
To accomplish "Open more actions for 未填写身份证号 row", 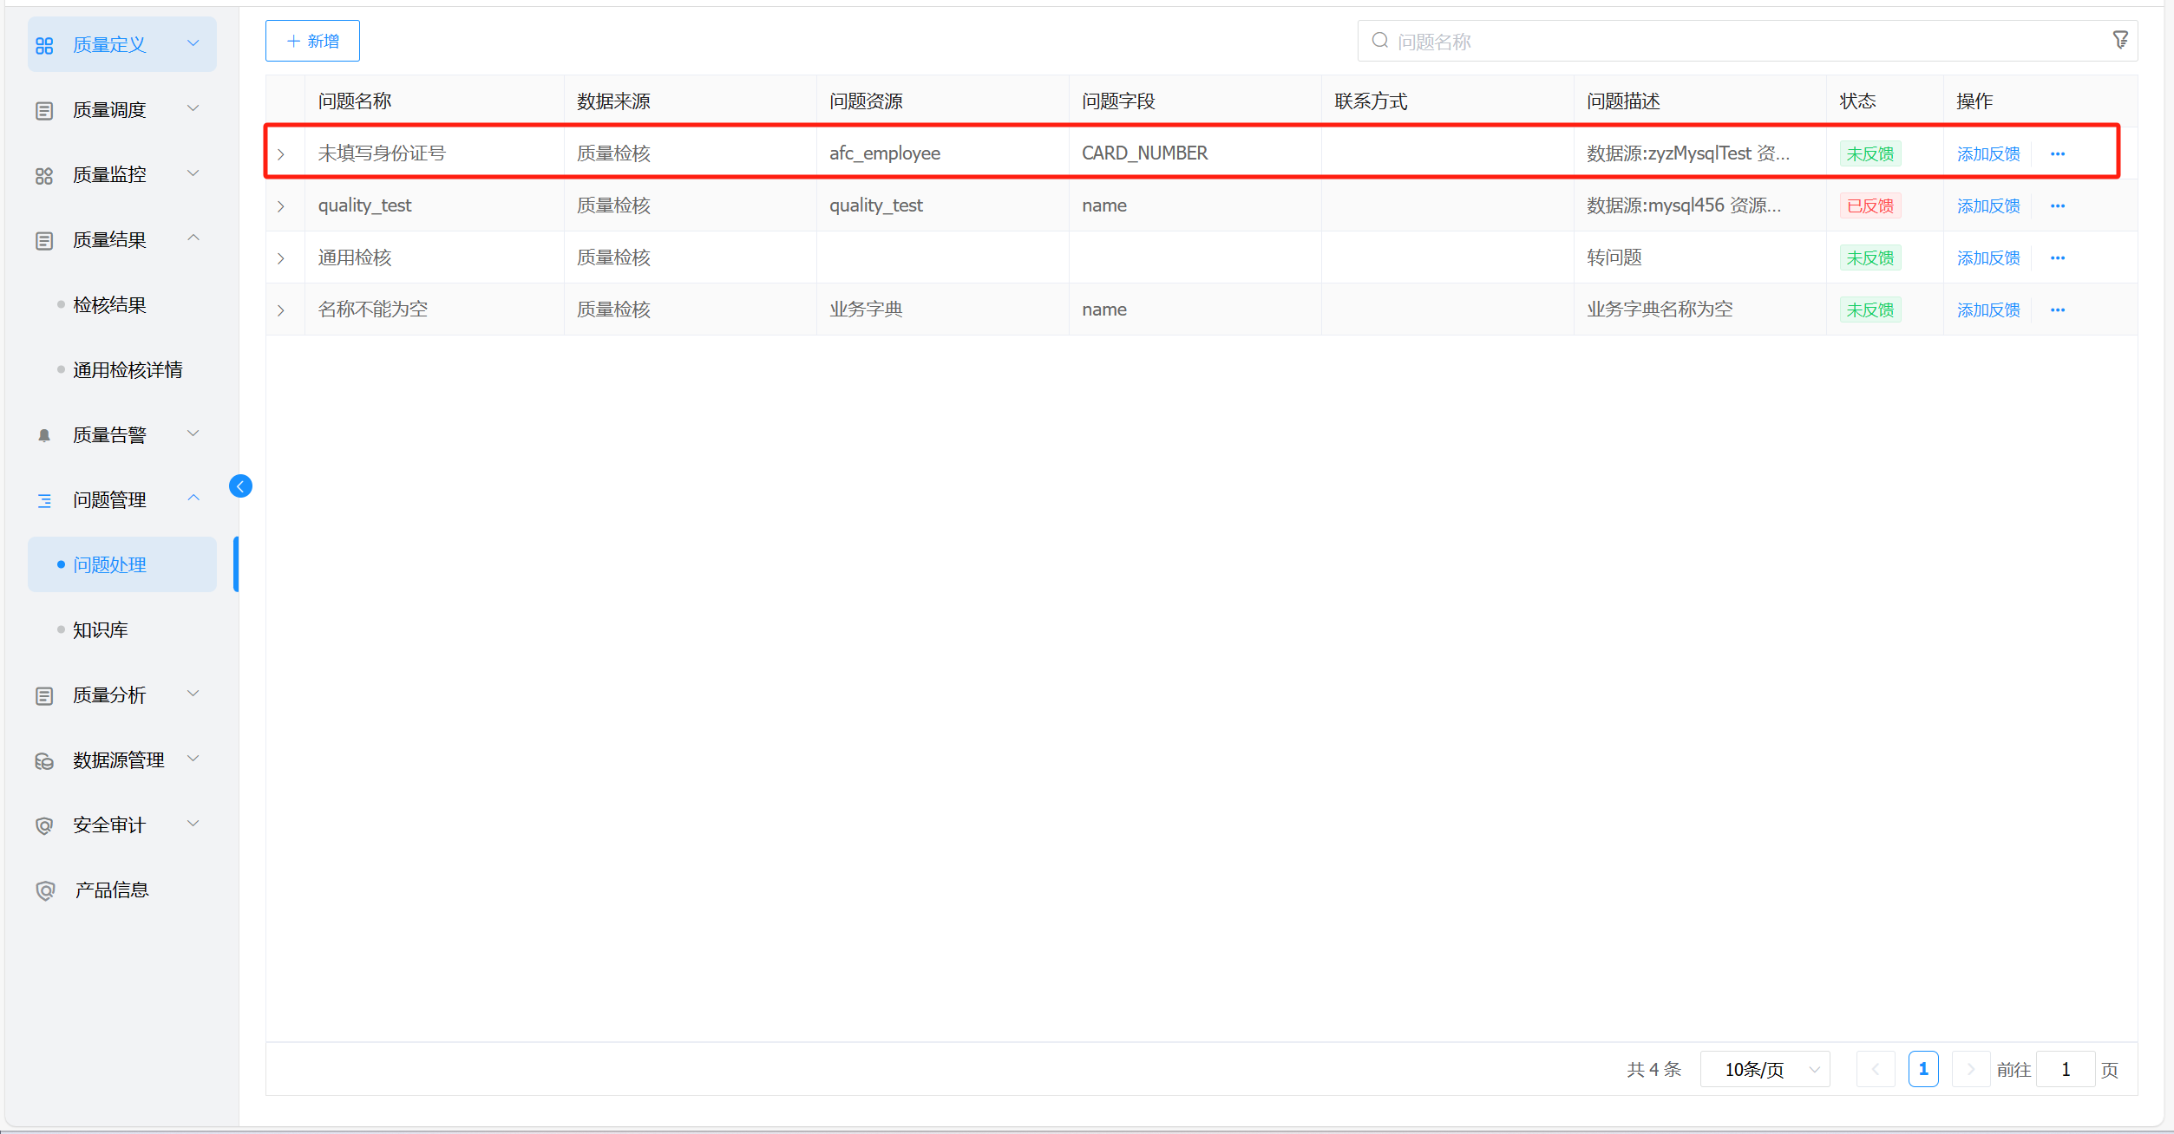I will click(2057, 154).
